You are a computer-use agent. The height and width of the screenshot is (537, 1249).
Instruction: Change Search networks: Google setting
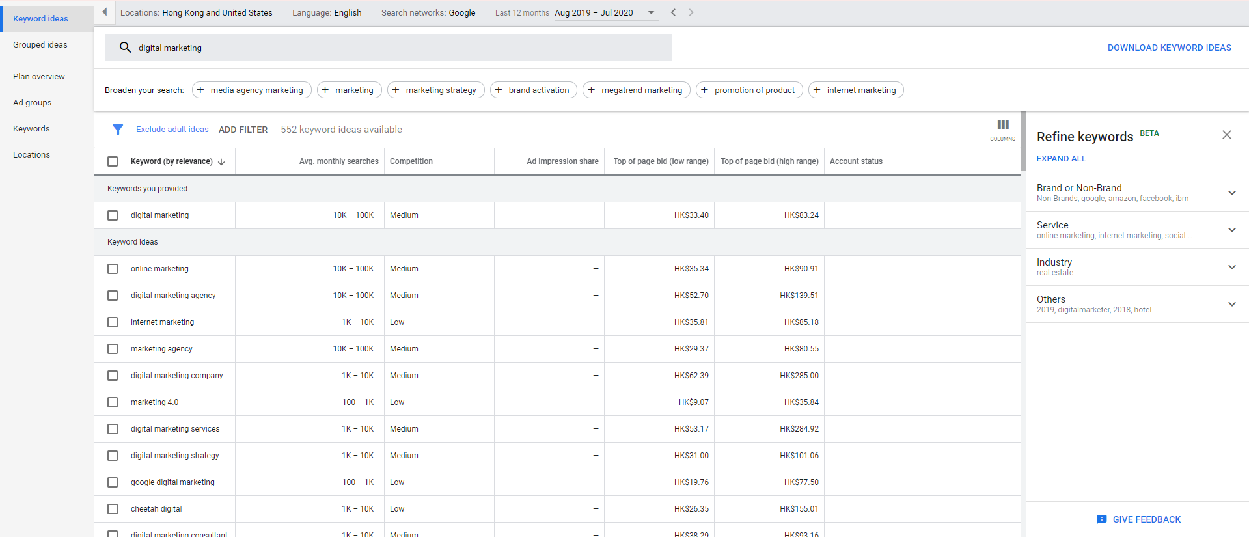(x=428, y=12)
